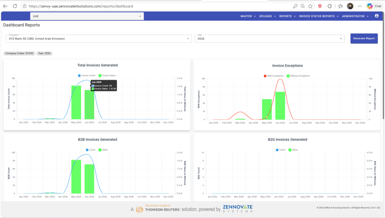Open the Uploads menu
Image resolution: width=385 pixels, height=218 pixels.
coord(267,16)
